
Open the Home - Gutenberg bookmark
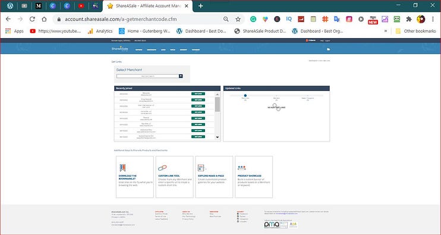coord(144,31)
